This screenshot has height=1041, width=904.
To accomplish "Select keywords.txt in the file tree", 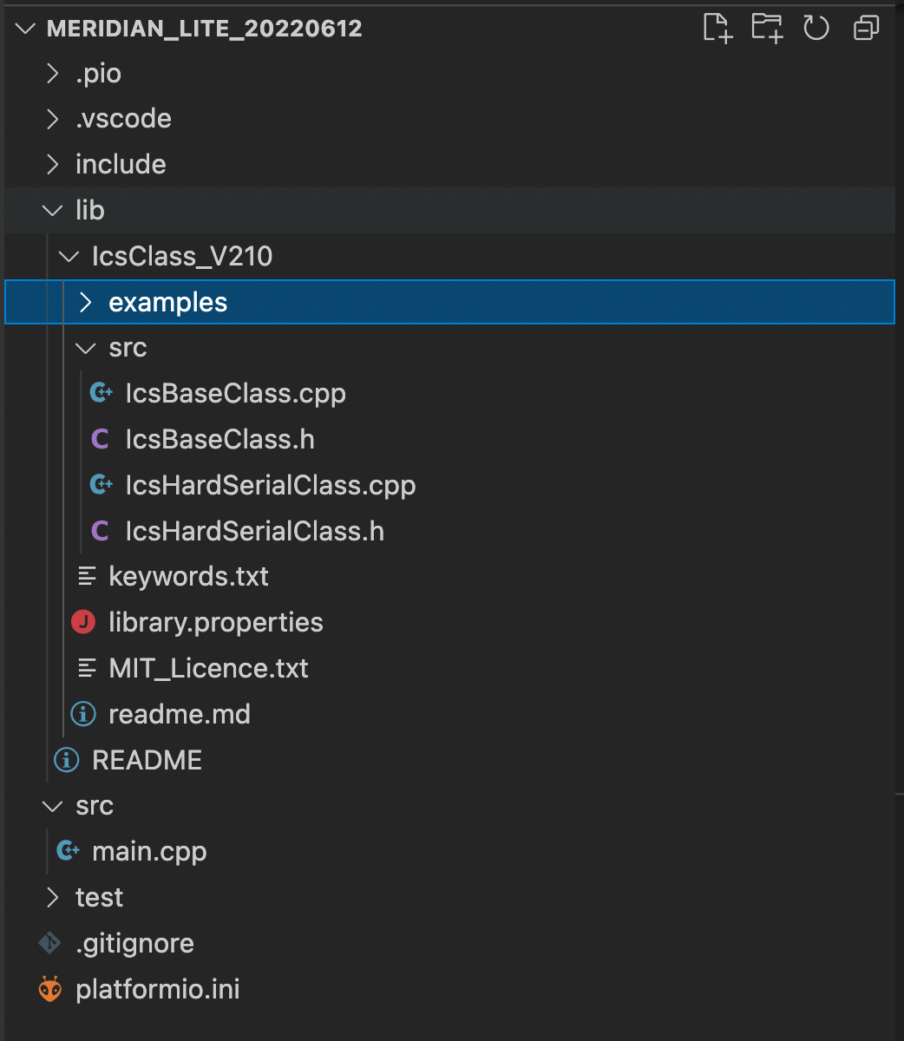I will click(x=188, y=576).
